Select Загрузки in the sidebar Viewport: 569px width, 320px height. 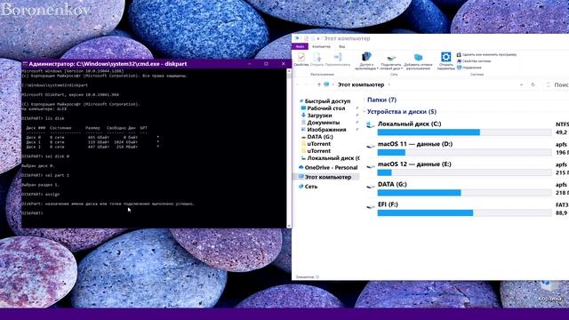coord(317,116)
